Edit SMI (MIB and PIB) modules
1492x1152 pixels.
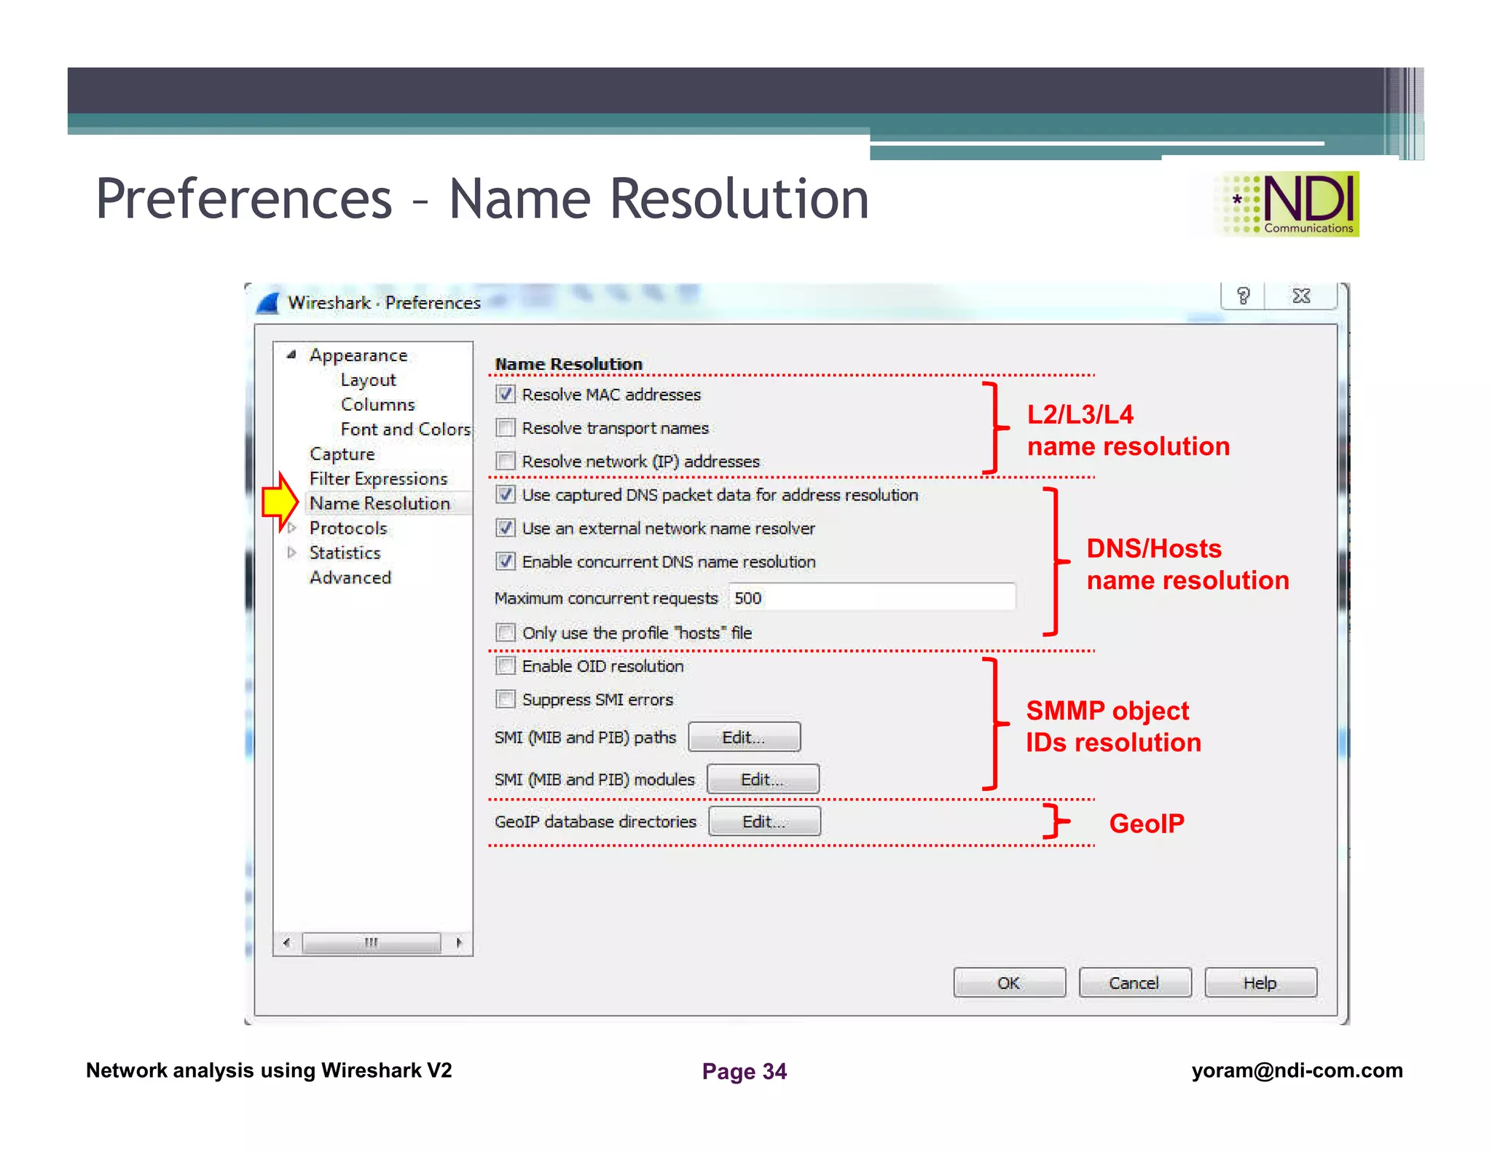click(x=763, y=779)
